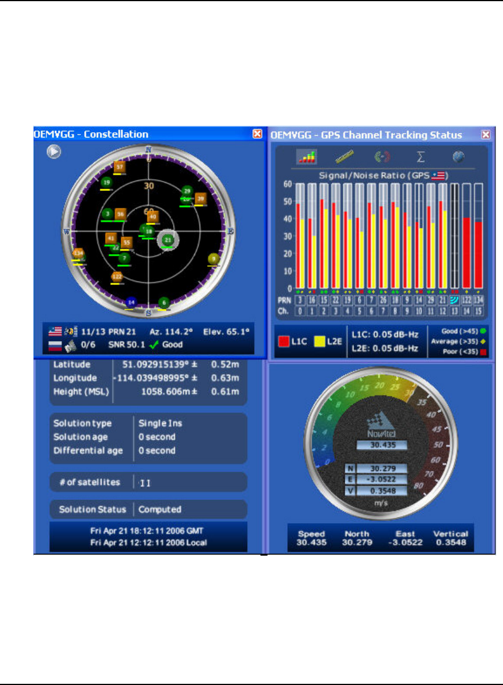Click the '# of satellites' label
Screen dimensions: 503x685
(x=89, y=483)
